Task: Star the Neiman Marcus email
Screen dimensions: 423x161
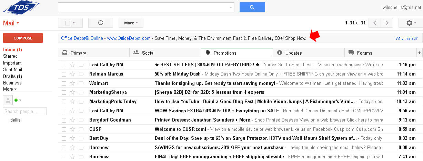Action: click(72, 74)
